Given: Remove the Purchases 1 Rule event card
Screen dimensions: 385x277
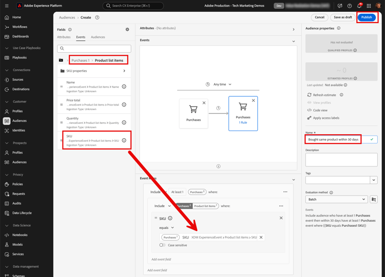Looking at the screenshot, I should 254,100.
